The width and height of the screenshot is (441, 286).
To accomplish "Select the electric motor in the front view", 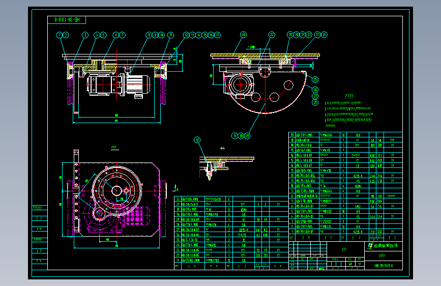I will pos(138,84).
